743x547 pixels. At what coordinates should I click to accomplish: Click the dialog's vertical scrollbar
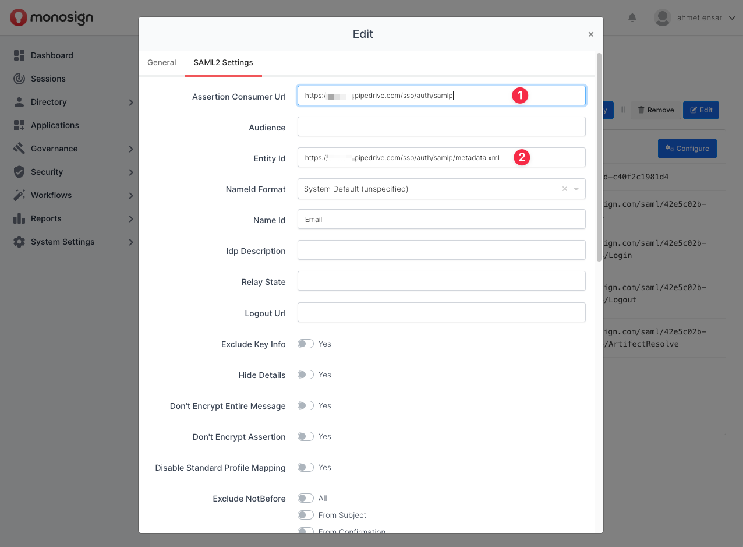[x=599, y=157]
